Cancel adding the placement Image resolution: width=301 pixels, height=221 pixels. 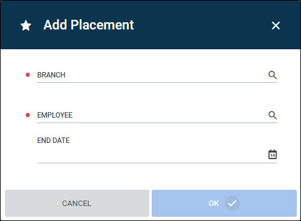[x=77, y=203]
